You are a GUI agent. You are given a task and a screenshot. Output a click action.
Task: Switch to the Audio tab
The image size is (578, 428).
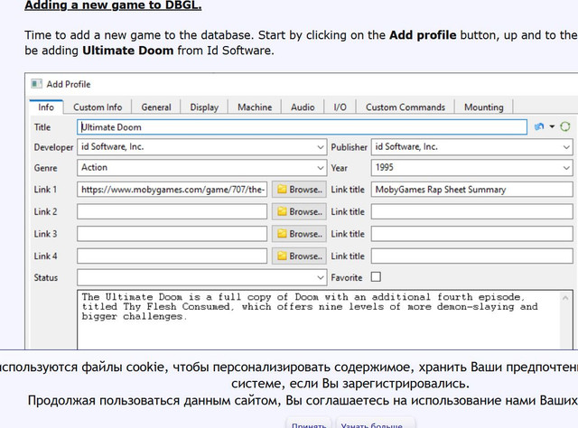coord(303,107)
